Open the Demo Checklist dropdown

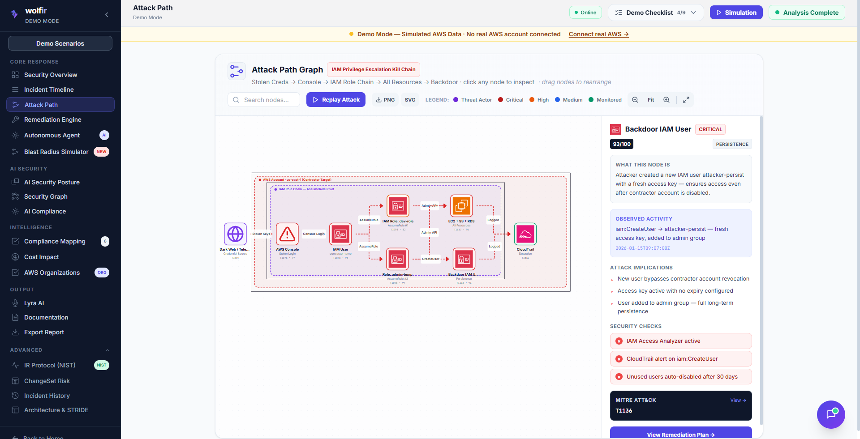click(656, 13)
